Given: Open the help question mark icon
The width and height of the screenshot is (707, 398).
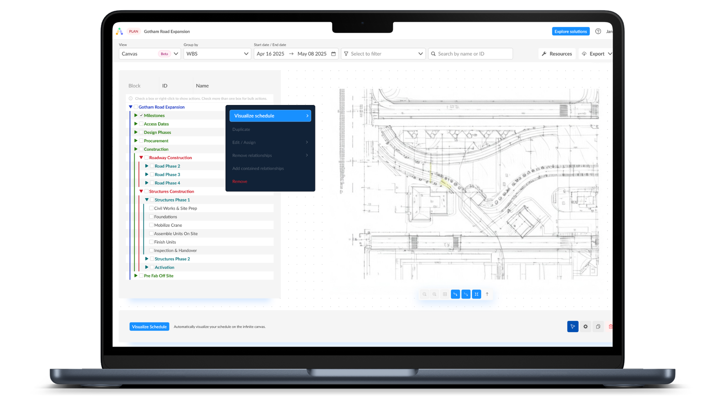Looking at the screenshot, I should (598, 31).
